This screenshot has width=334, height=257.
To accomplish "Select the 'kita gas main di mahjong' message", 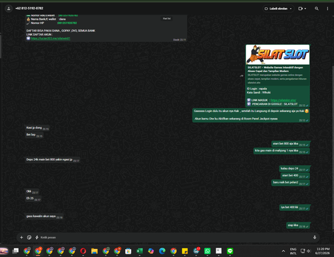I will 281,151.
